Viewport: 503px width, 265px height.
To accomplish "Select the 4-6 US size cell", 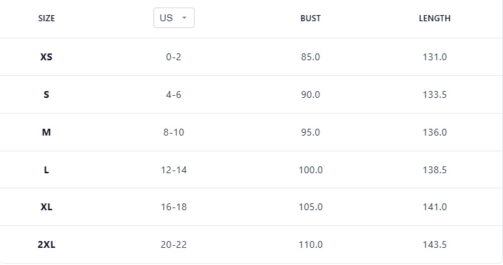I will pyautogui.click(x=173, y=95).
